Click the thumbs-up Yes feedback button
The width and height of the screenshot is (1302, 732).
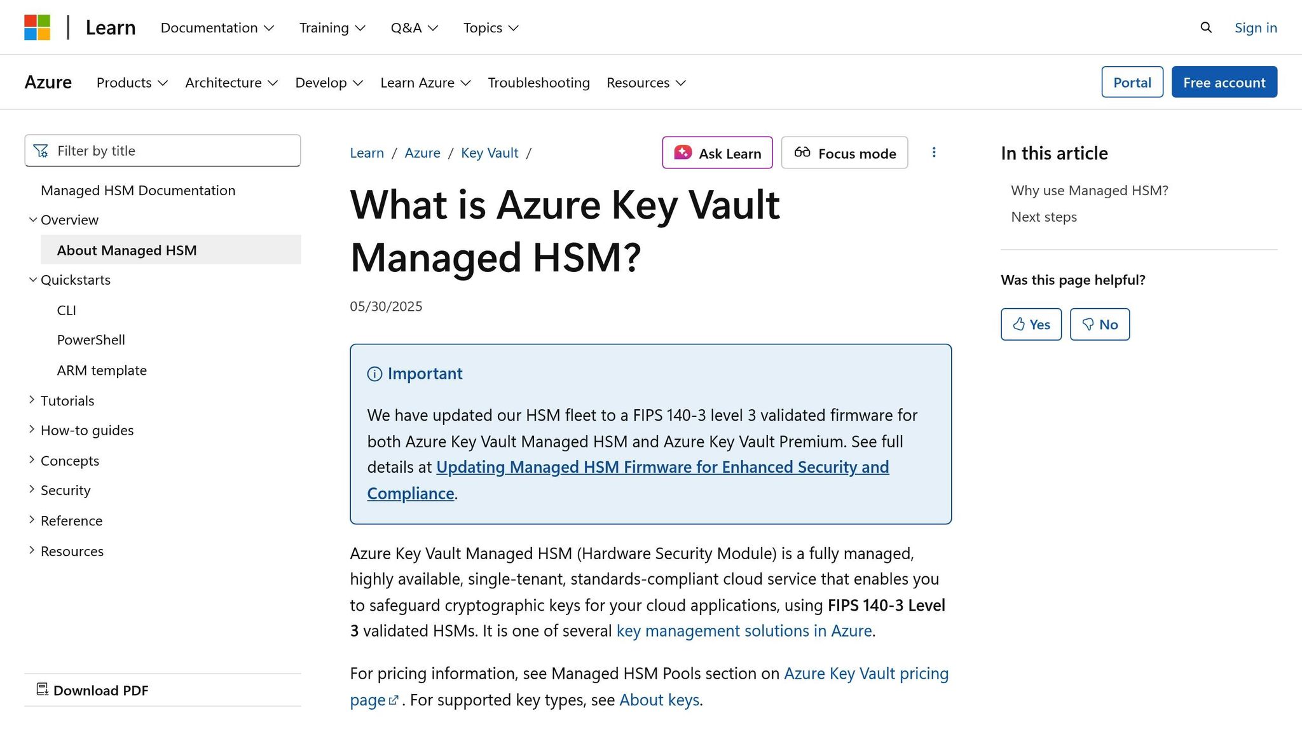coord(1031,325)
